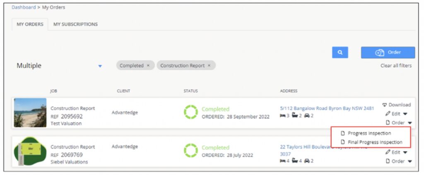Click the green Completed status ring for order 2069769
424x175 pixels.
[190, 151]
